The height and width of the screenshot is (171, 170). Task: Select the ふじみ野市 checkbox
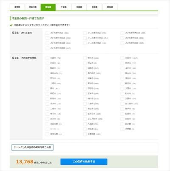85,119
